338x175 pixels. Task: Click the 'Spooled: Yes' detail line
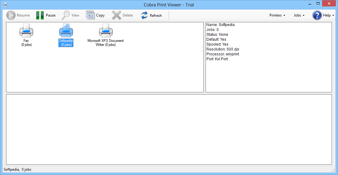[x=217, y=44]
